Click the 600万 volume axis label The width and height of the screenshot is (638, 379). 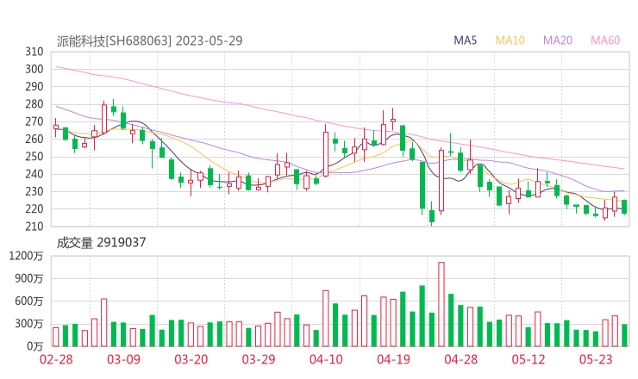point(29,301)
